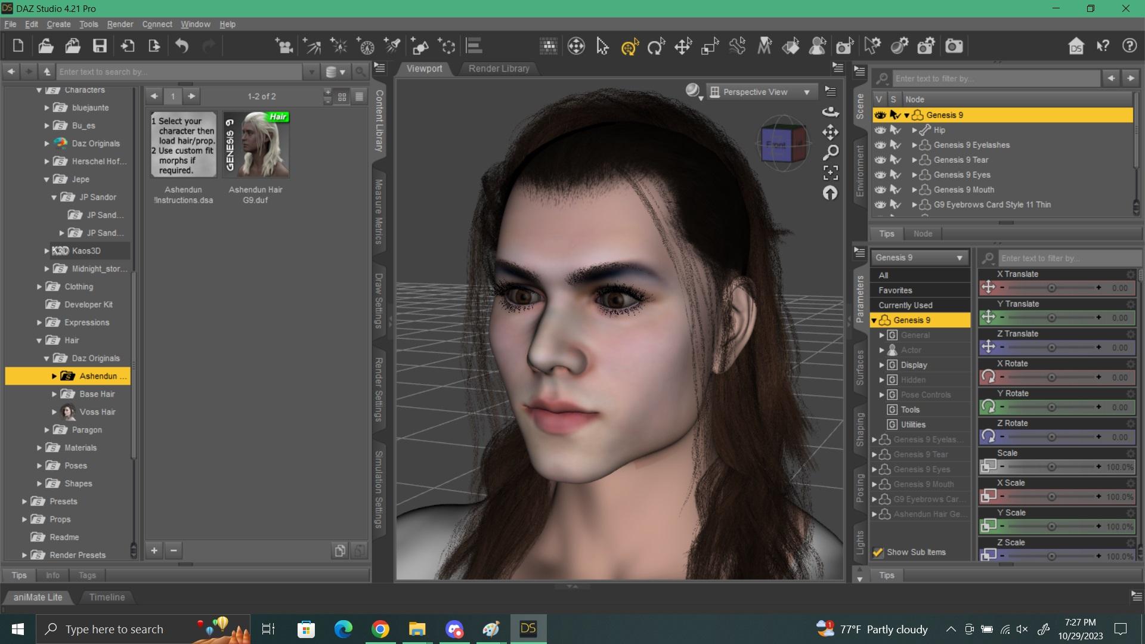
Task: Open the Render menu
Action: coord(120,24)
